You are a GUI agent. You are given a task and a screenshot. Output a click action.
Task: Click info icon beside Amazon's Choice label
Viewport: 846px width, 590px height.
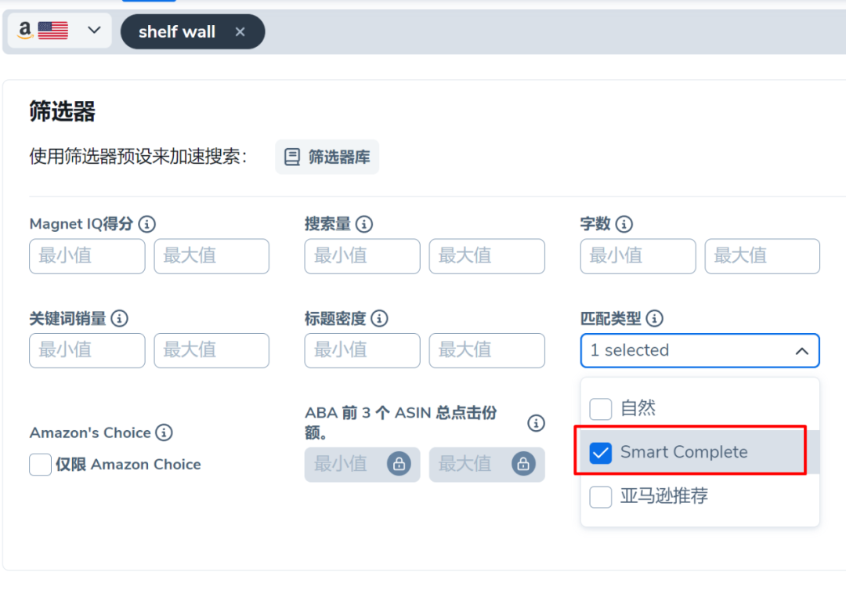[x=164, y=433]
